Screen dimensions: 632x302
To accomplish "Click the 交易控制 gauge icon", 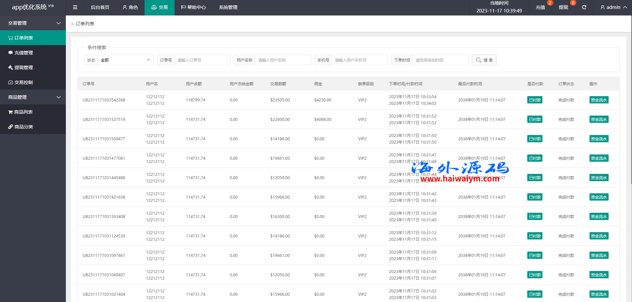I will [x=11, y=82].
